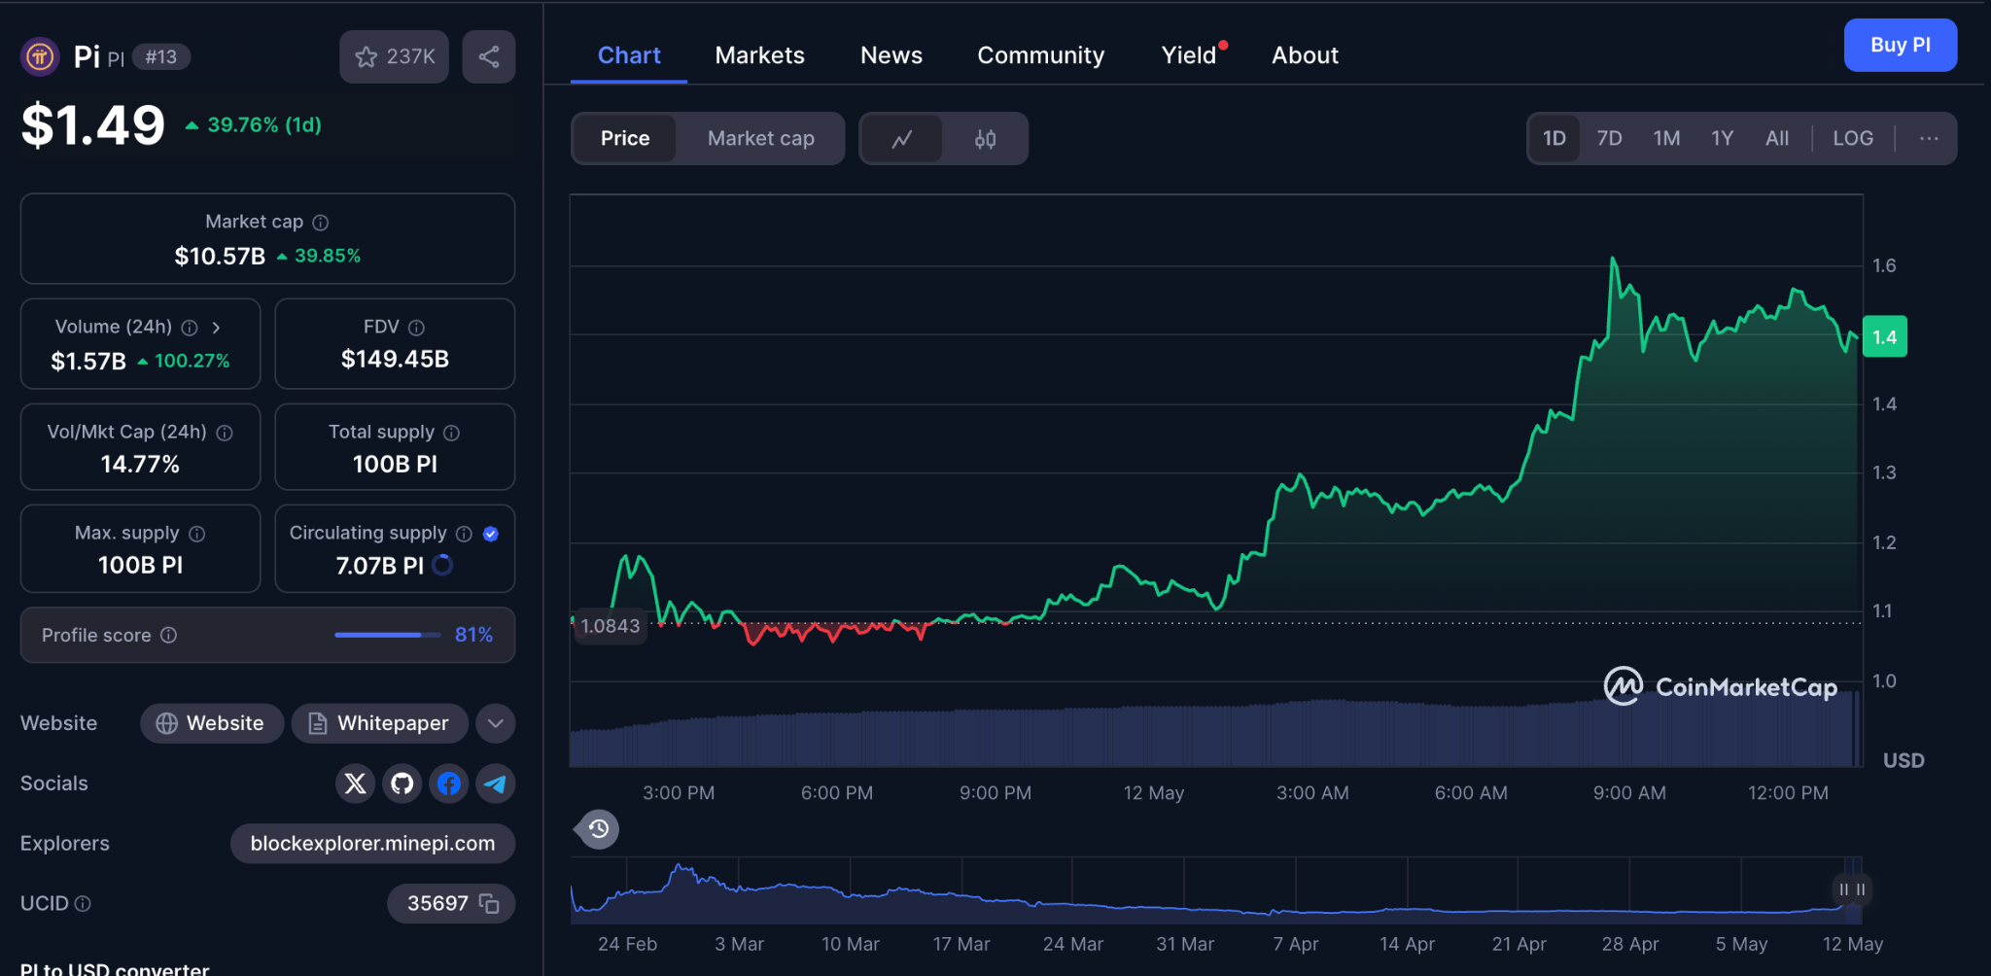Screen dimensions: 1991x976
Task: Open Pi's Telegram channel icon
Action: coord(495,784)
